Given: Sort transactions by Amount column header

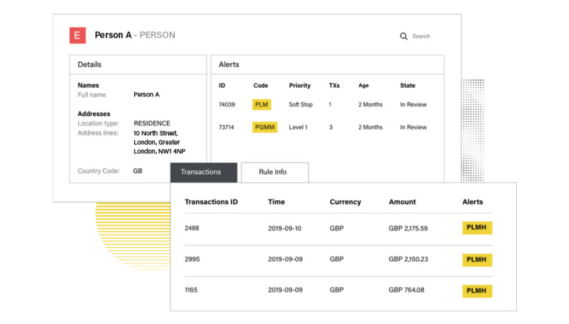Looking at the screenshot, I should (402, 202).
